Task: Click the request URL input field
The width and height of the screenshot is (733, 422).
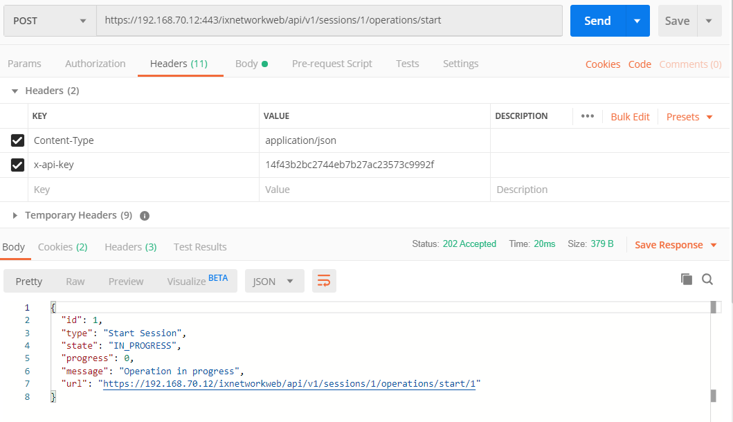Action: (329, 21)
